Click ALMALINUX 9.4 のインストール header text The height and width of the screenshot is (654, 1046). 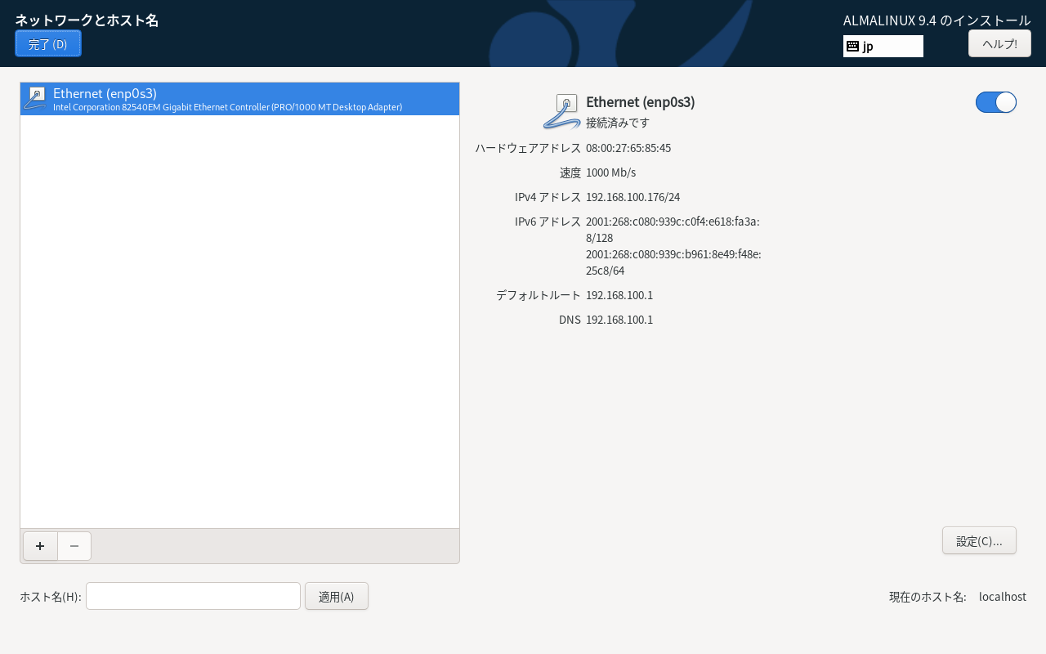point(937,20)
